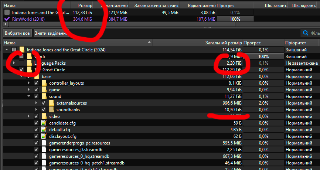The image size is (320, 170).
Task: Uncheck the gameresources_0.streamdb checkbox
Action: pos(36,150)
